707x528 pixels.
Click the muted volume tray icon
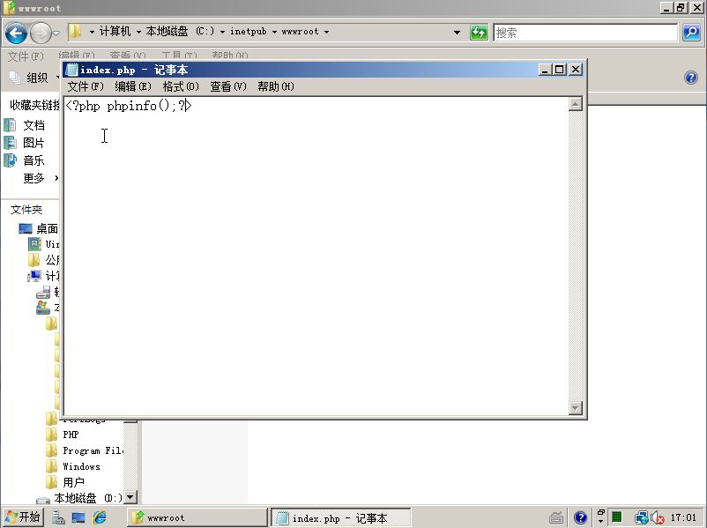pos(658,518)
